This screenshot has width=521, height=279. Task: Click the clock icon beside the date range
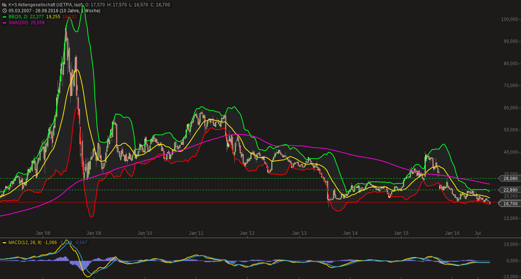coord(4,11)
